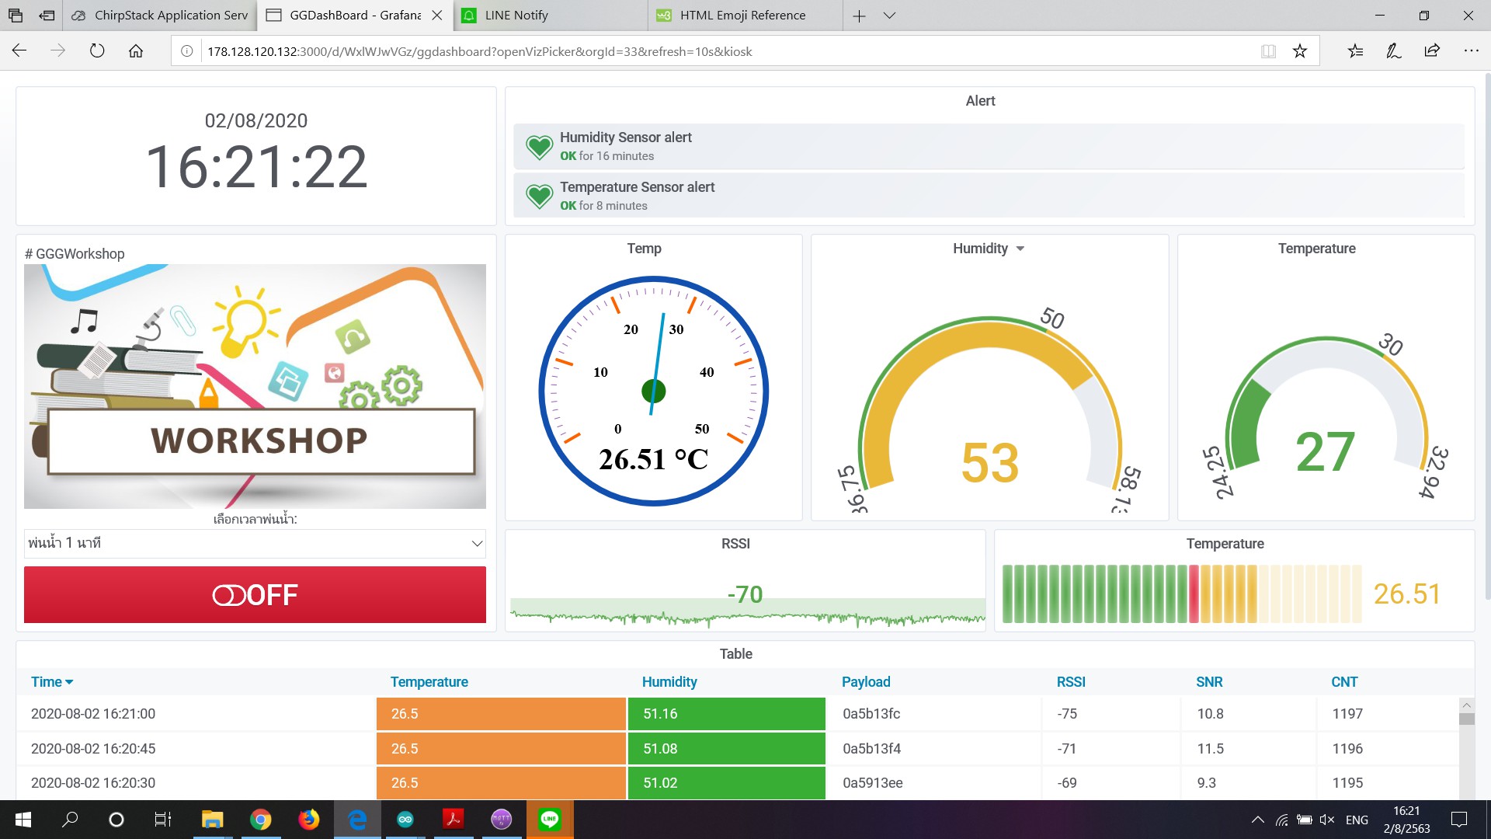Add page to favorites star icon
Image resolution: width=1491 pixels, height=839 pixels.
(1299, 51)
